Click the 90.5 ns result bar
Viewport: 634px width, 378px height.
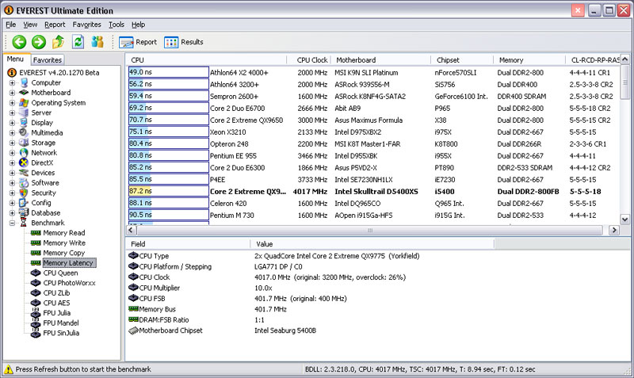coord(169,215)
